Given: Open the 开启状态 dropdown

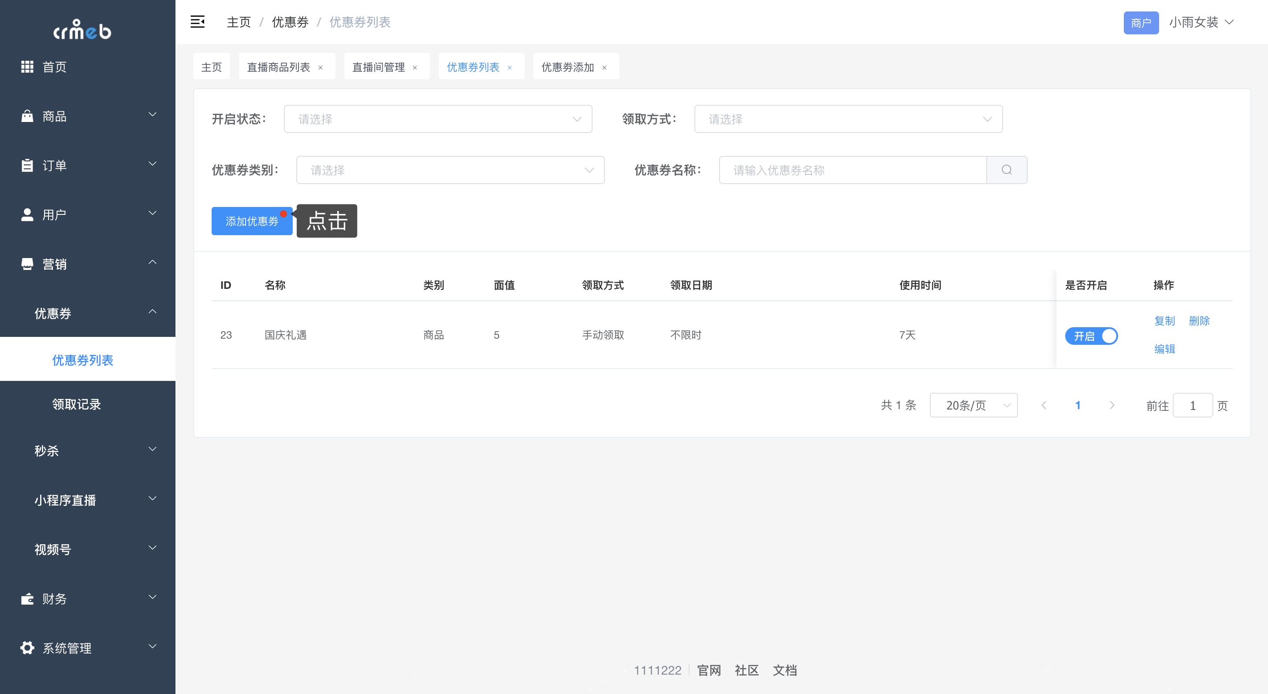Looking at the screenshot, I should 438,119.
